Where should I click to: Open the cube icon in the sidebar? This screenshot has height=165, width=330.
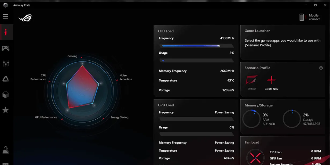(x=6, y=94)
